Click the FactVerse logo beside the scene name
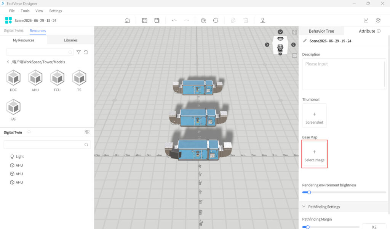Screen dimensions: 390x229 (8, 21)
